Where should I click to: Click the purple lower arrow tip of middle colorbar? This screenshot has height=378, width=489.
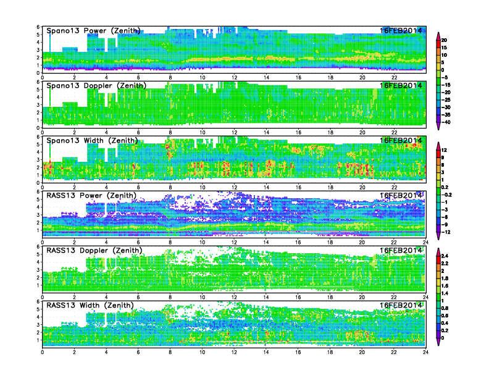[438, 236]
